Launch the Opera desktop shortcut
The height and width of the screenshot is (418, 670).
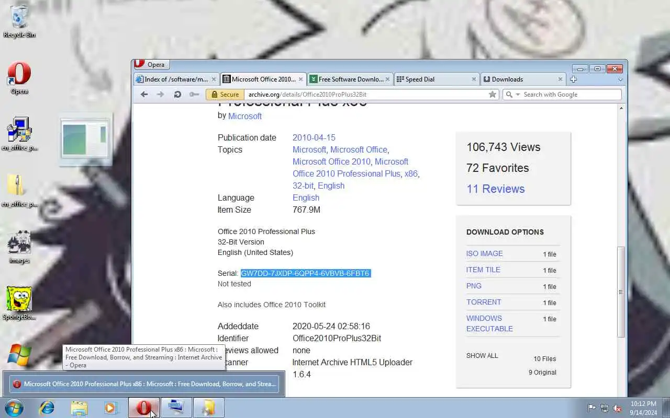pos(19,78)
